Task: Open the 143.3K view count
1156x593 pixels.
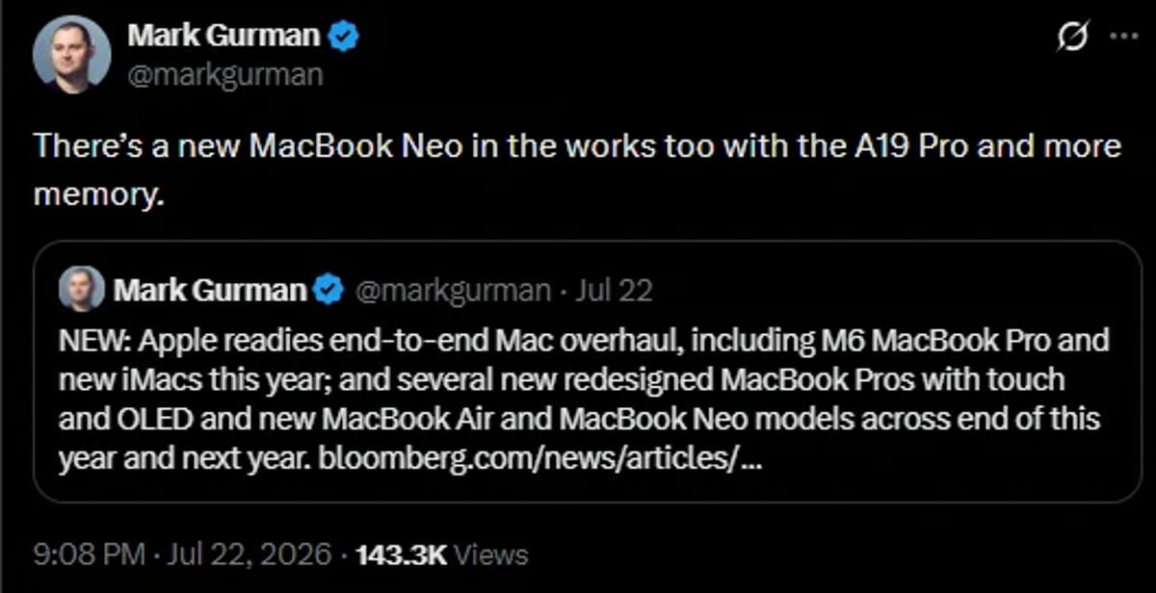Action: [402, 555]
